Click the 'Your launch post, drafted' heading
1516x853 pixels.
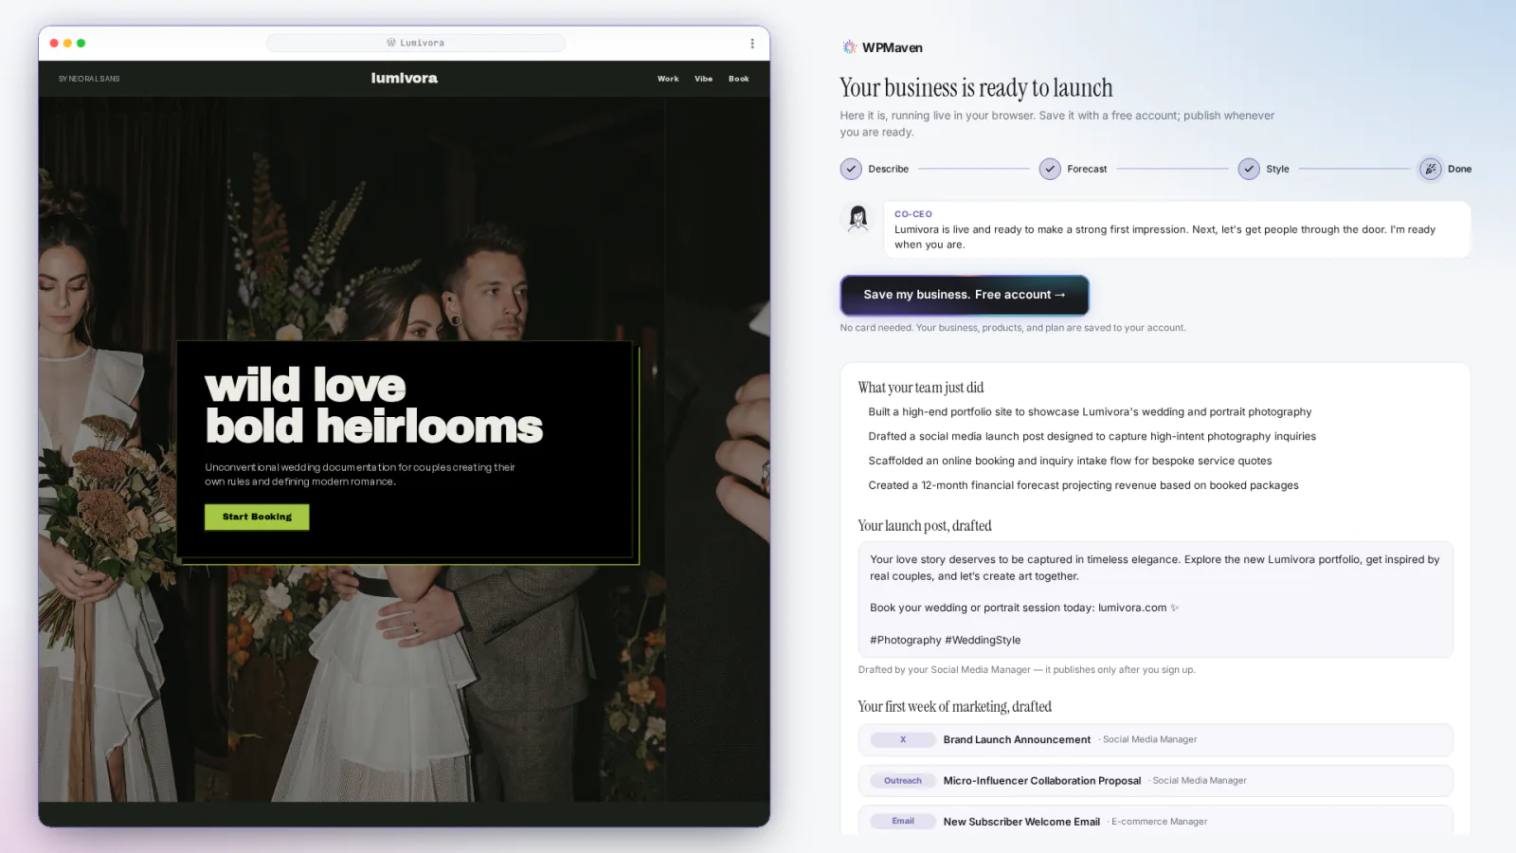pyautogui.click(x=925, y=526)
